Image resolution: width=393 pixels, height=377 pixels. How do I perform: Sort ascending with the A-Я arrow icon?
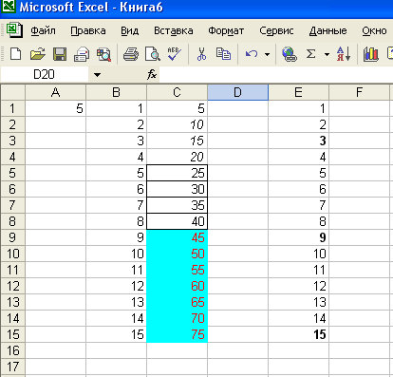pyautogui.click(x=344, y=54)
